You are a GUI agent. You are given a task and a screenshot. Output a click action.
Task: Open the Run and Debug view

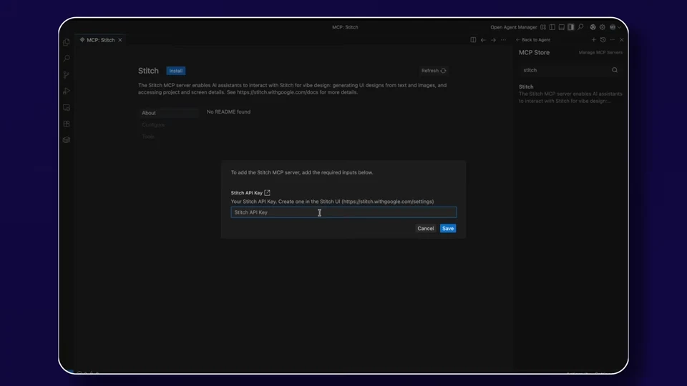pos(67,91)
